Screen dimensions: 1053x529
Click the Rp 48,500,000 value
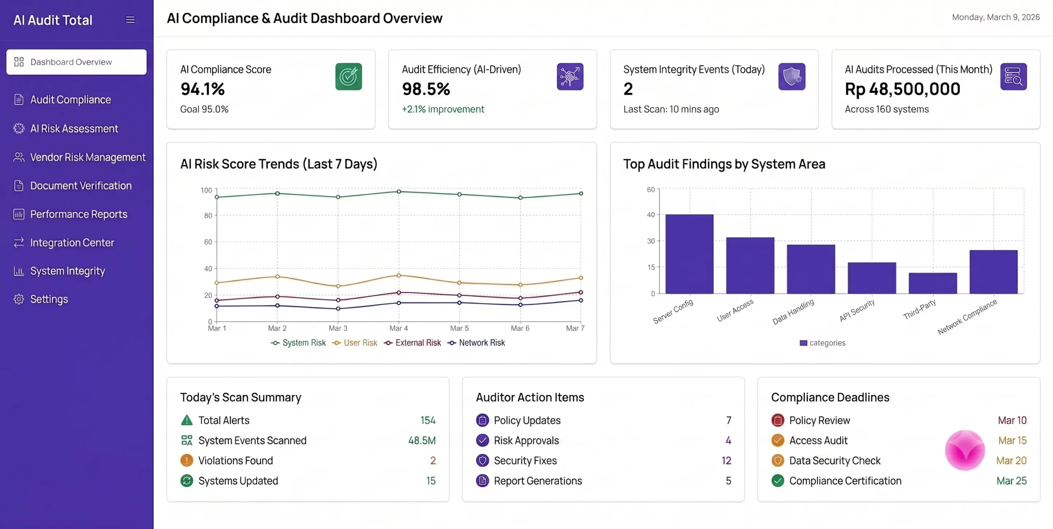(x=902, y=89)
